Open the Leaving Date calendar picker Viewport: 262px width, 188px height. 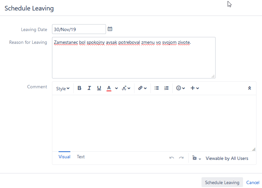[110, 29]
